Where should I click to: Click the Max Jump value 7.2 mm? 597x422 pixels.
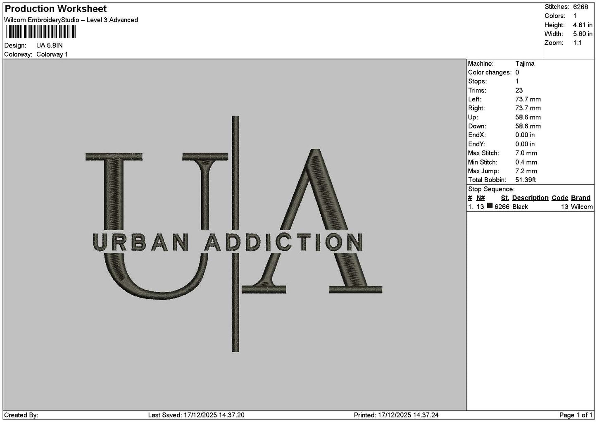coord(526,171)
